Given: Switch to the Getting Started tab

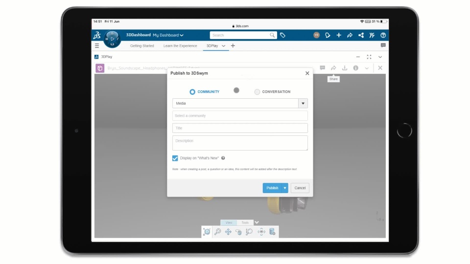Looking at the screenshot, I should coord(142,46).
